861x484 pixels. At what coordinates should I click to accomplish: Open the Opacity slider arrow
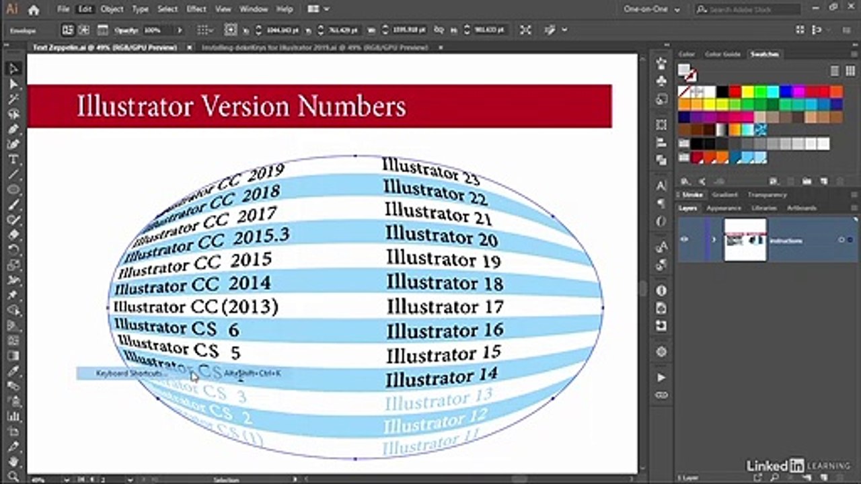point(179,30)
